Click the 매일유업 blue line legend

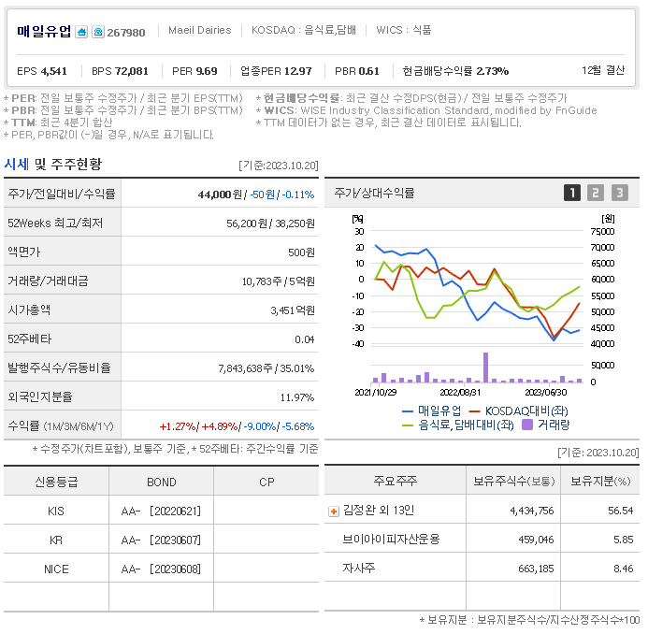click(x=431, y=411)
